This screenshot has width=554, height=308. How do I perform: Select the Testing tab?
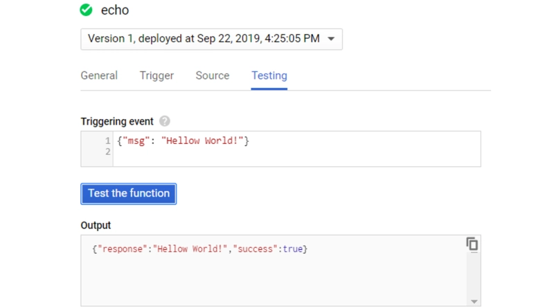point(269,75)
